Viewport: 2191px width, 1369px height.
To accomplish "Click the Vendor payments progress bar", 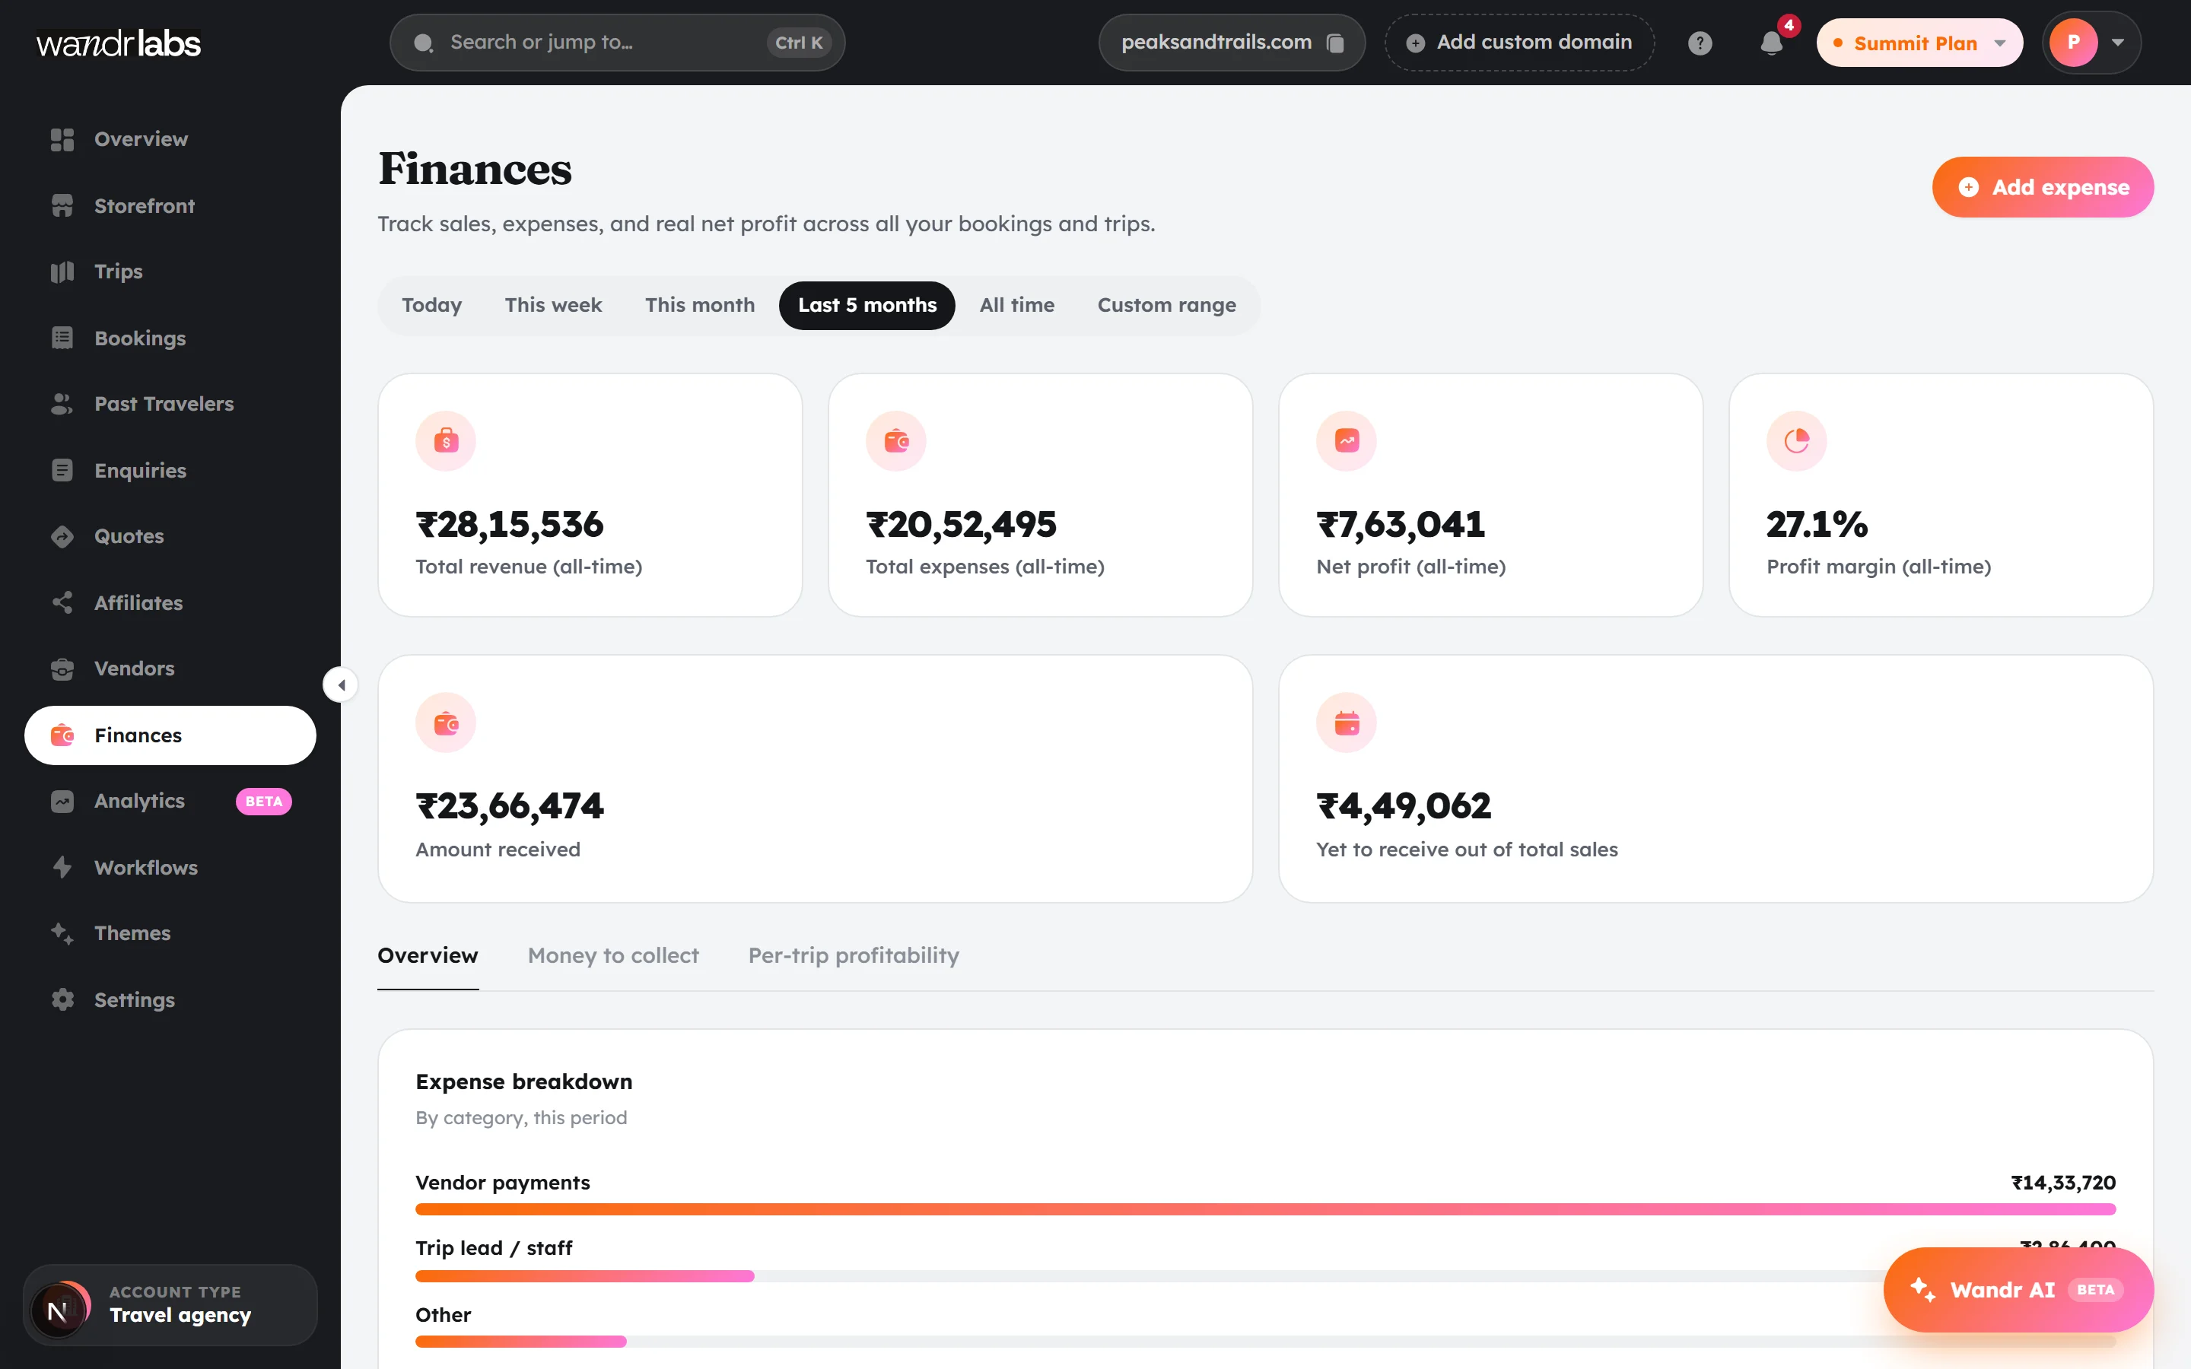I will 1265,1209.
